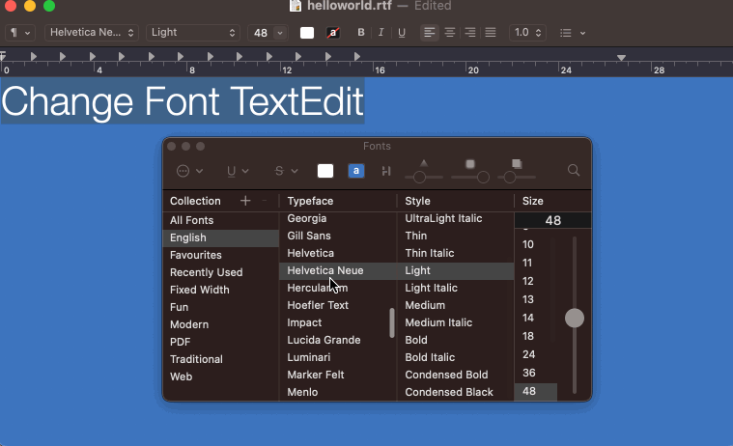Open the paragraph styles menu

click(x=20, y=33)
